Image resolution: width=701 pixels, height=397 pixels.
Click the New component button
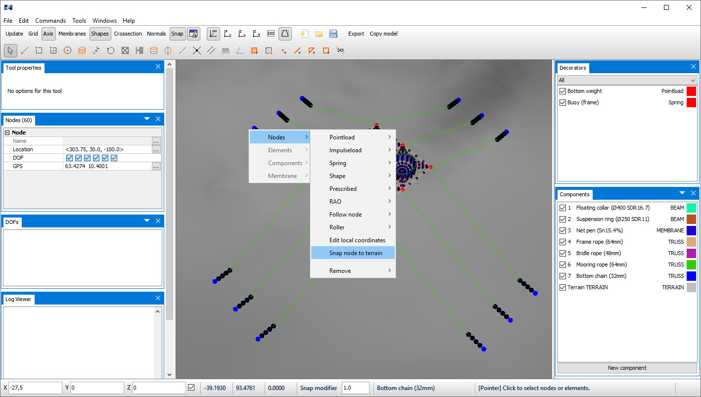pyautogui.click(x=627, y=368)
